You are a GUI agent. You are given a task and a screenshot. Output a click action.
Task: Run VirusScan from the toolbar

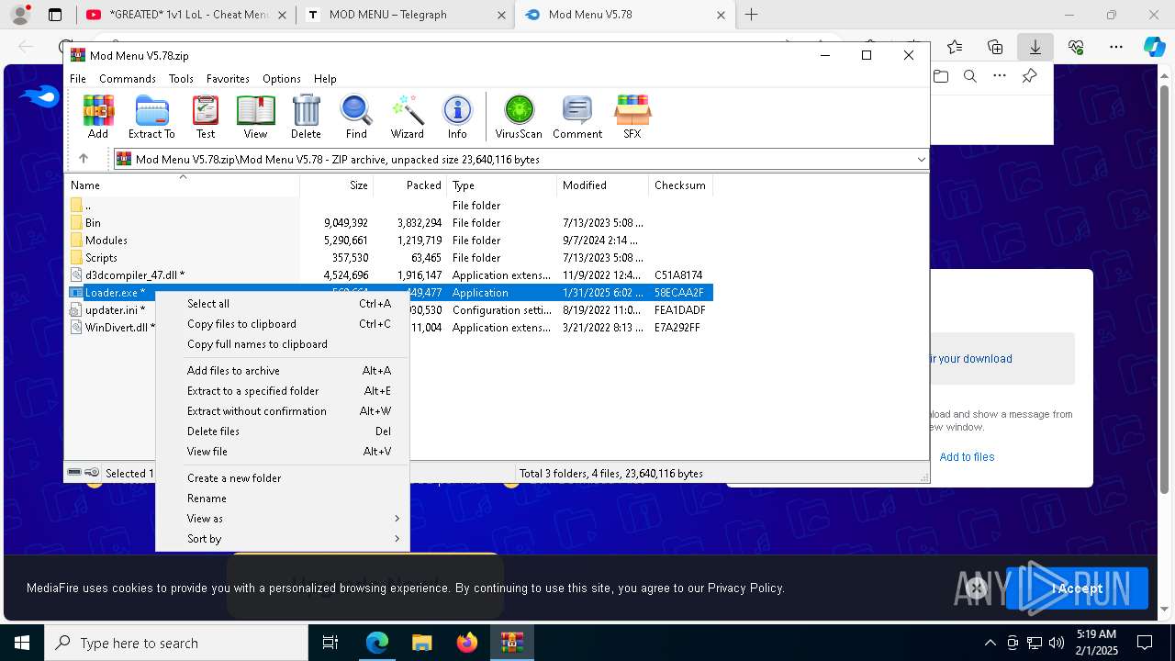coord(519,117)
